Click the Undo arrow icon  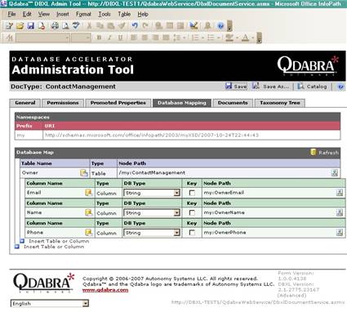click(x=135, y=26)
